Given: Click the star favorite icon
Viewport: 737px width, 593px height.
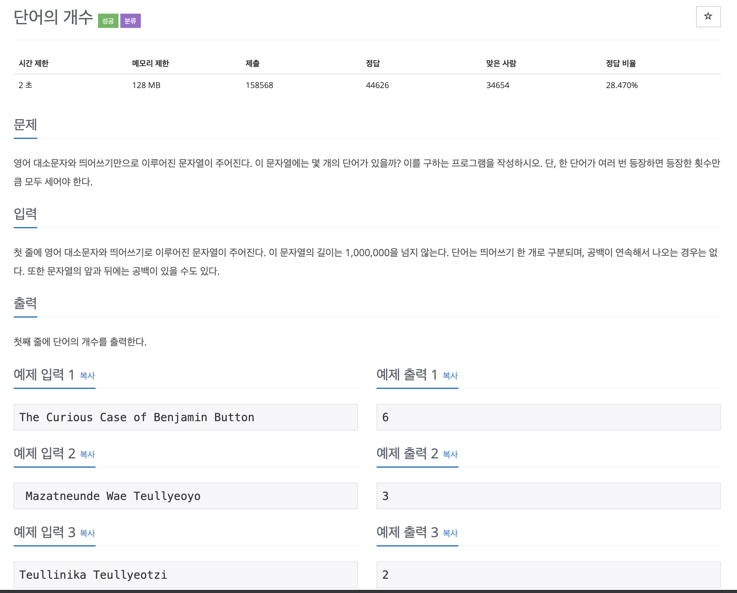Looking at the screenshot, I should (708, 16).
